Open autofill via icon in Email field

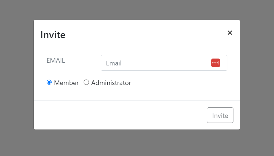[216, 63]
